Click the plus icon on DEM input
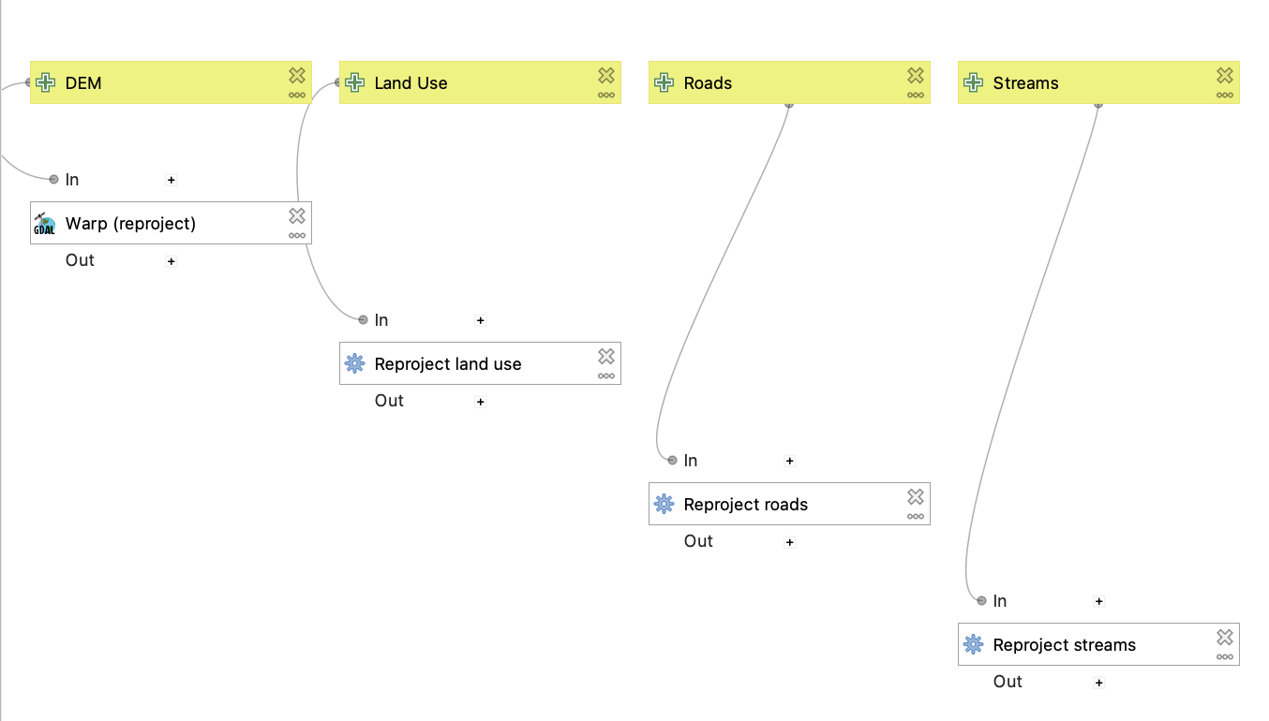The image size is (1269, 721). (45, 83)
